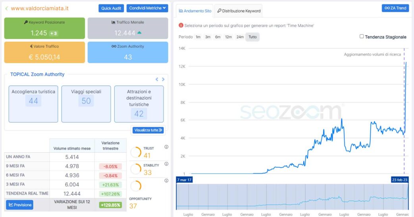Click info icon above OPPORTUNITY score

(166, 180)
